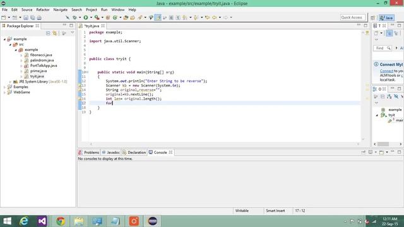Expand the WebGame project

pos(4,92)
